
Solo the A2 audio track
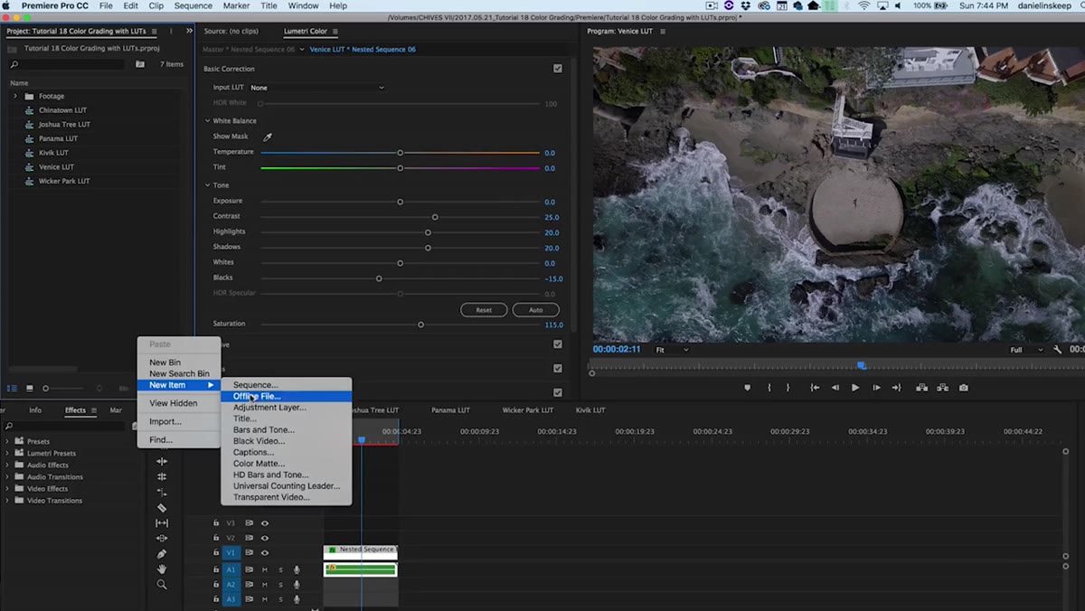pyautogui.click(x=280, y=584)
